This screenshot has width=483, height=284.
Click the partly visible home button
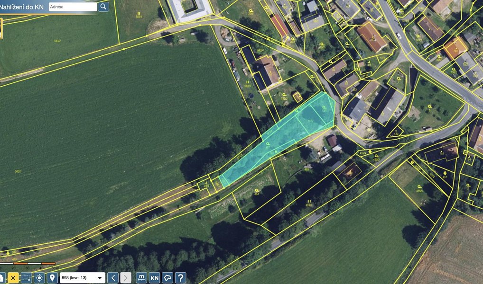(1, 278)
